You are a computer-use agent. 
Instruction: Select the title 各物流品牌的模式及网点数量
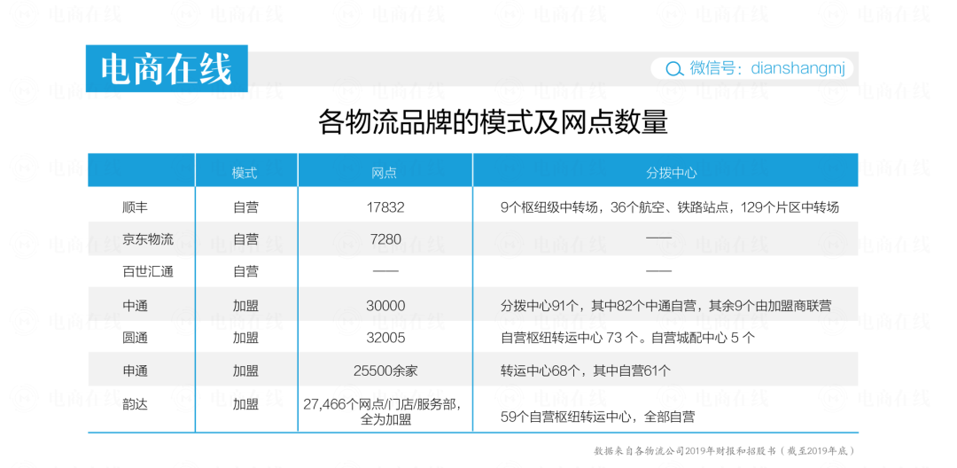493,122
